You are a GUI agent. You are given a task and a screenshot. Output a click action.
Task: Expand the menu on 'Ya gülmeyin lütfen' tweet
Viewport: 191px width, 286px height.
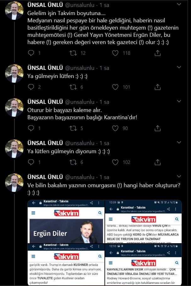click(179, 67)
